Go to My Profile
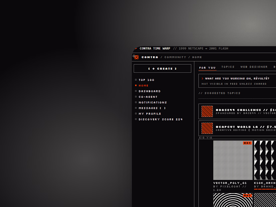The image size is (276, 207). click(x=150, y=114)
